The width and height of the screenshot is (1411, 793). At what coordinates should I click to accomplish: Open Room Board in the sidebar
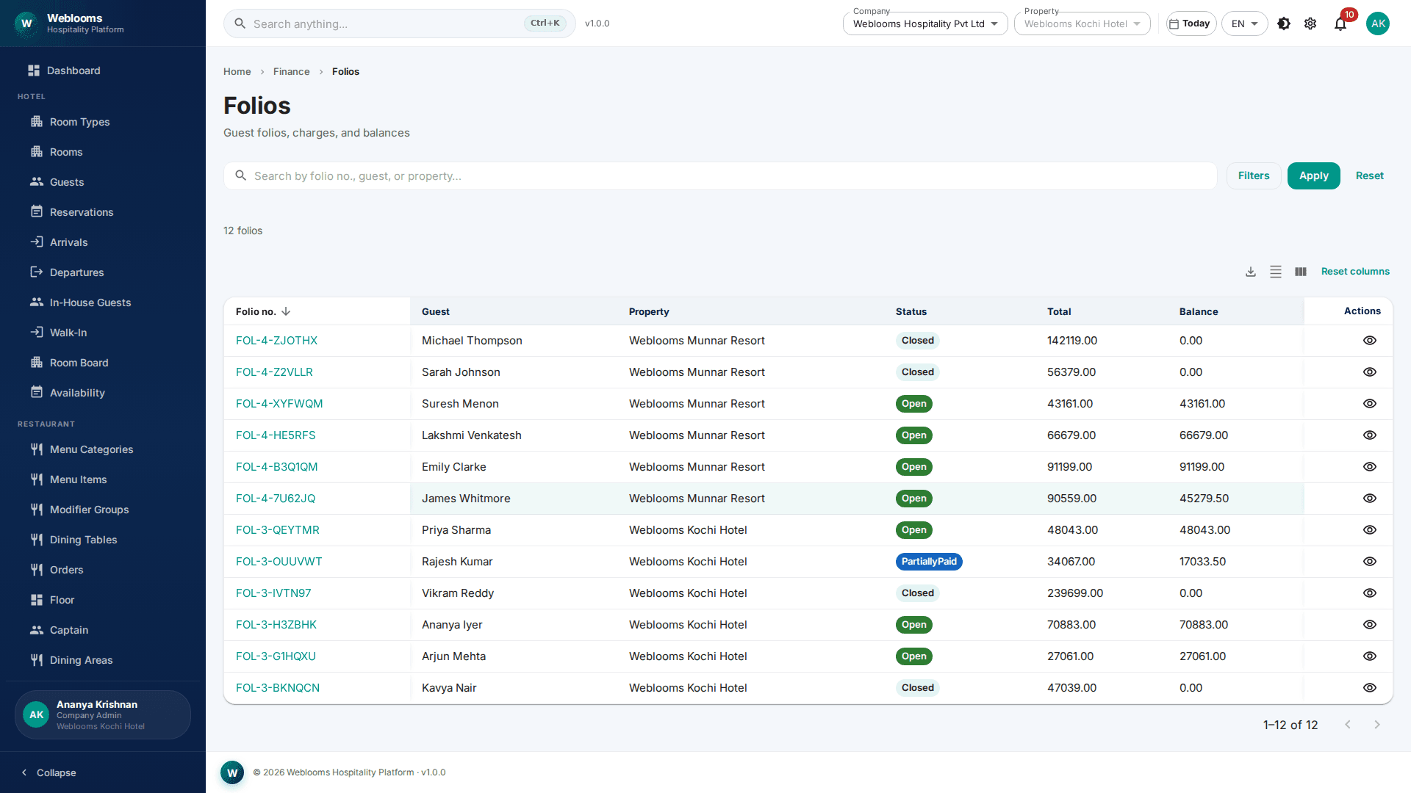pyautogui.click(x=103, y=363)
